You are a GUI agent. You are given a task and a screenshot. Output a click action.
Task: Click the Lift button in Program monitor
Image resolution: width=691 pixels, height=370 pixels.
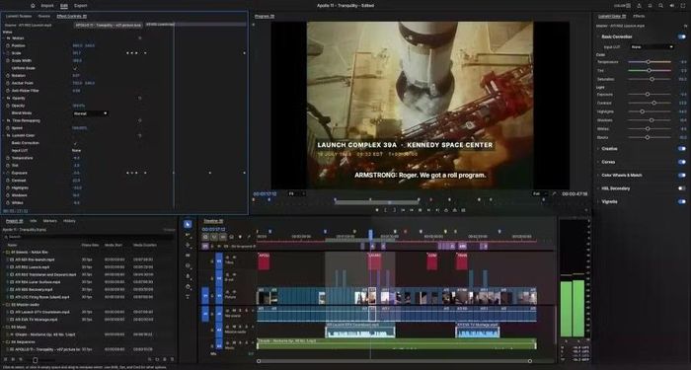click(x=446, y=210)
